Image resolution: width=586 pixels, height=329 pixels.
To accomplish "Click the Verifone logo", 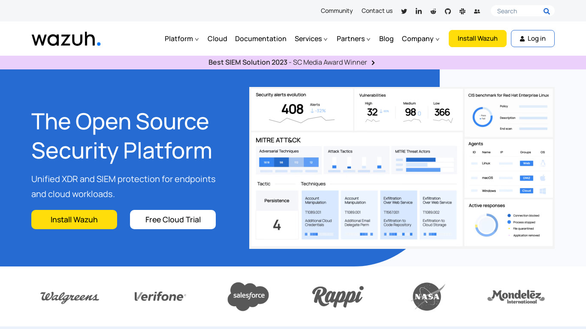I will tap(160, 296).
